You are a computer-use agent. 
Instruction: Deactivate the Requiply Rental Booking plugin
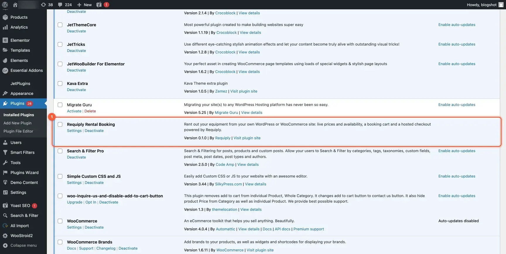(x=94, y=131)
